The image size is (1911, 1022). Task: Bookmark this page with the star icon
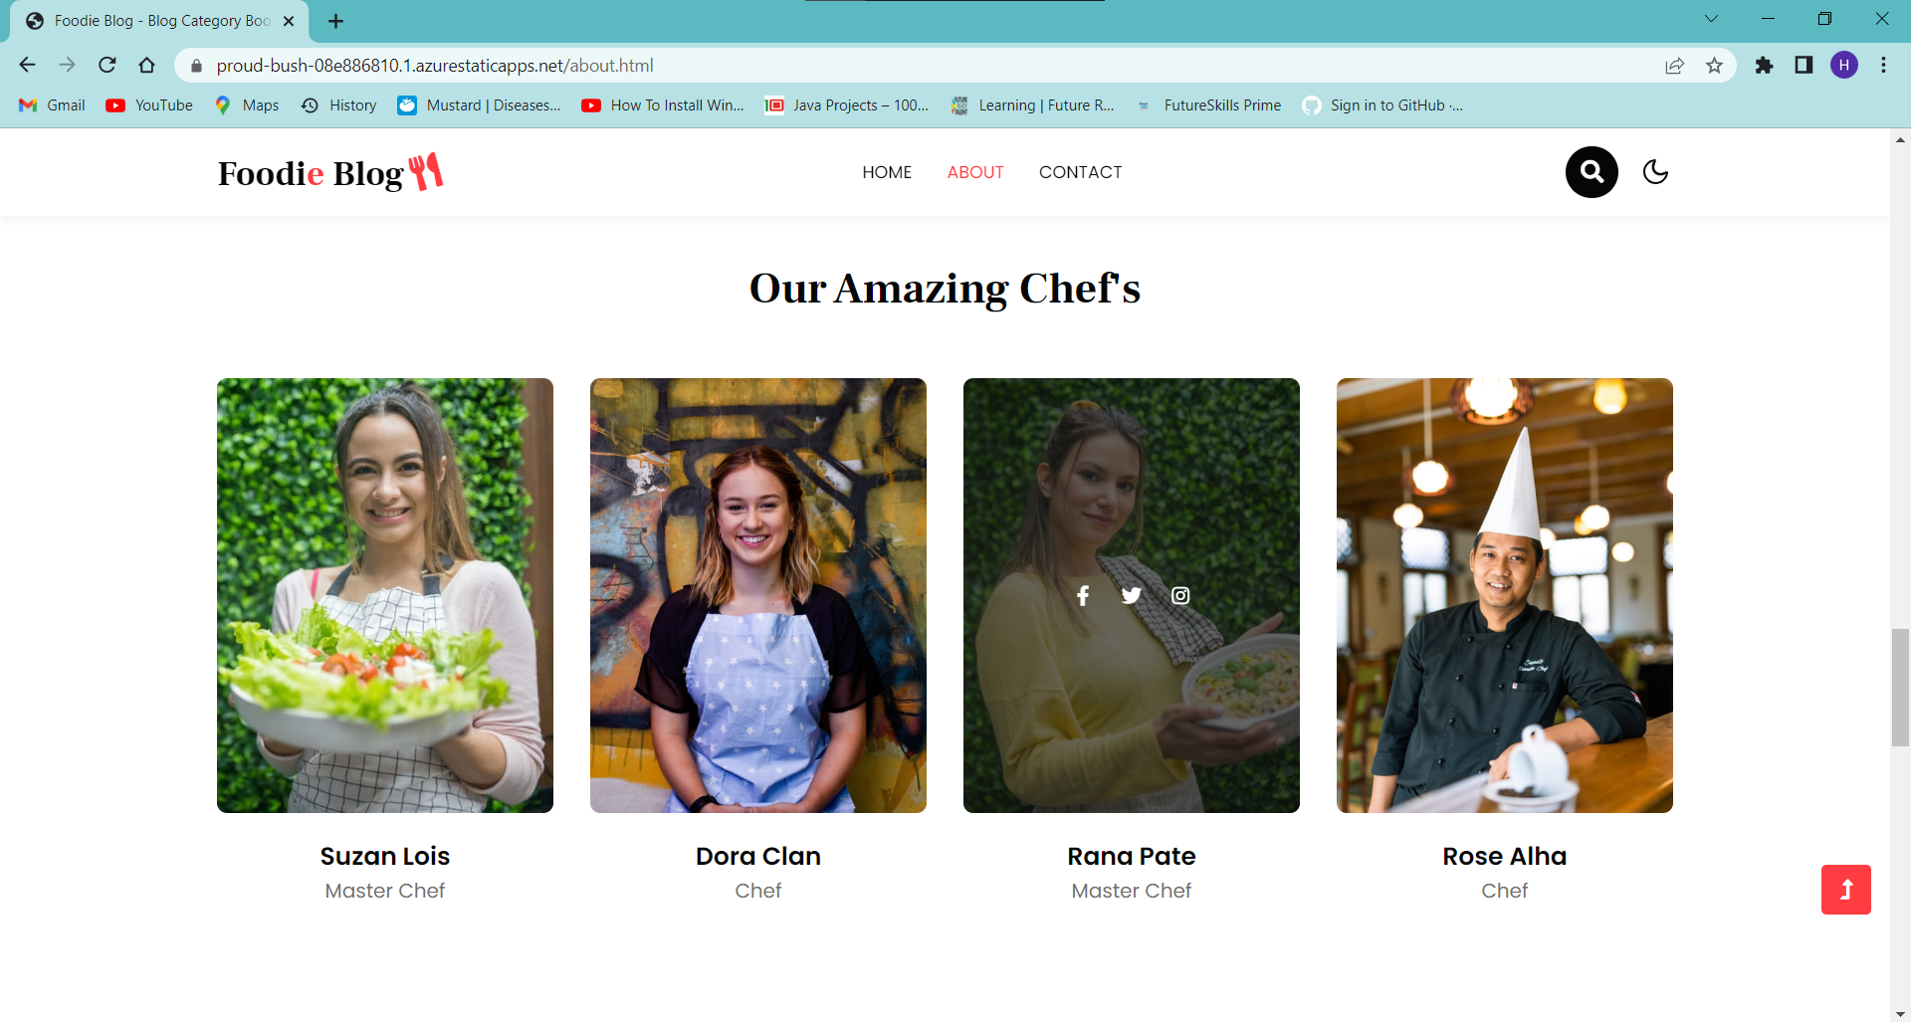(1714, 66)
